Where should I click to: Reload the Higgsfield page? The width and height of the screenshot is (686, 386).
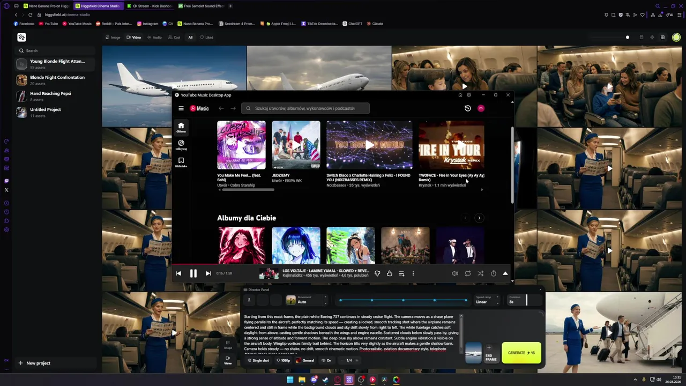click(30, 14)
